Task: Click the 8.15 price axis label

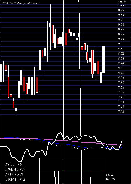Action: tap(121, 73)
